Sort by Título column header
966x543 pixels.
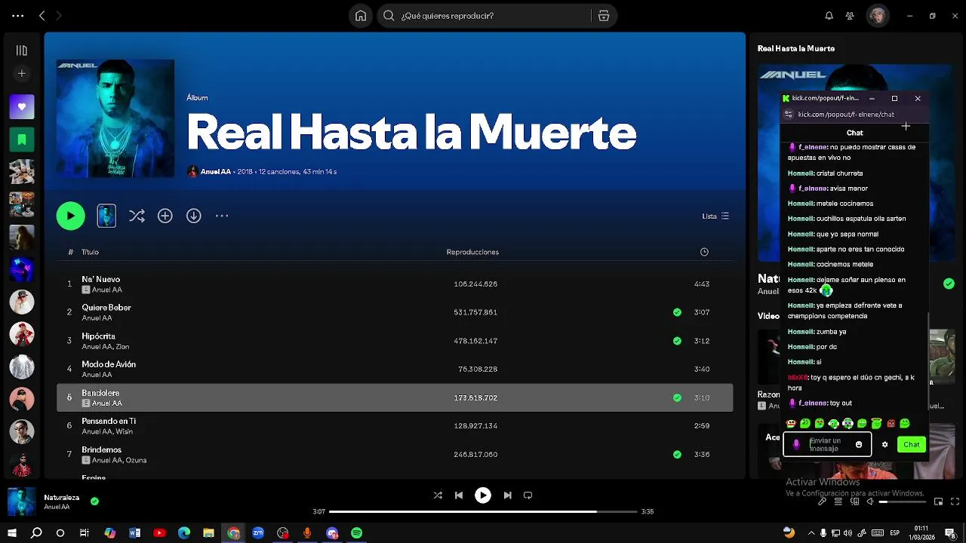pos(90,252)
